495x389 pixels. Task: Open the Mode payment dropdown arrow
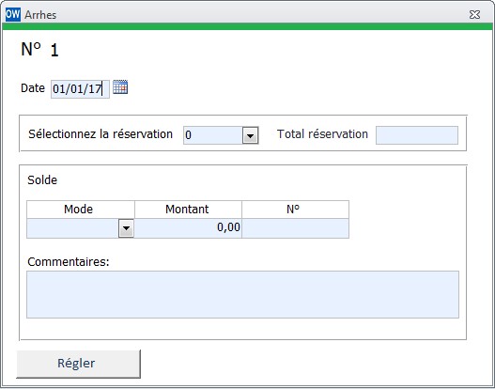(126, 228)
